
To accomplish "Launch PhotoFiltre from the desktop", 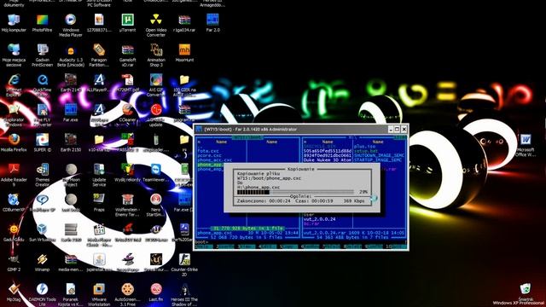I will pos(42,23).
